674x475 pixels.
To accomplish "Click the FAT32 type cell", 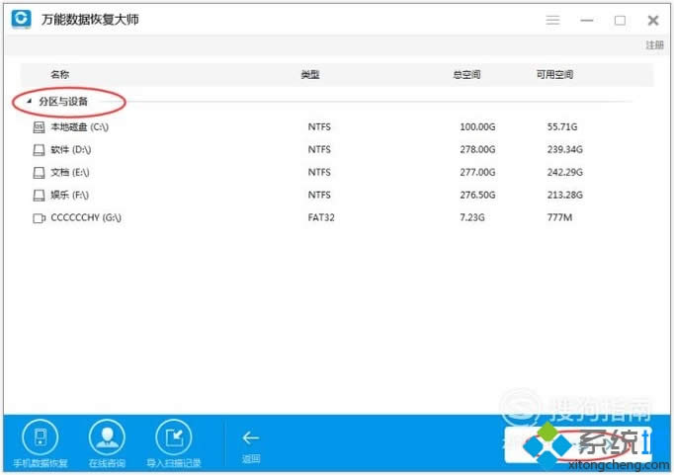I will tap(321, 217).
